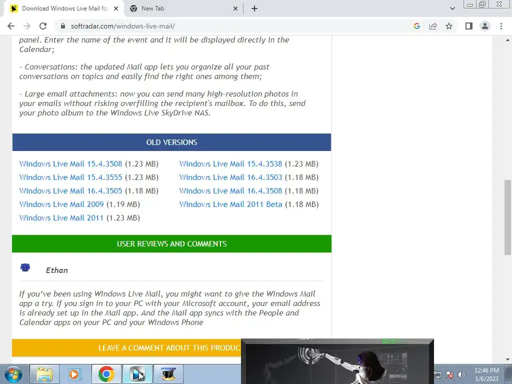
Task: Click the User Reviews and Comments header
Action: point(172,244)
